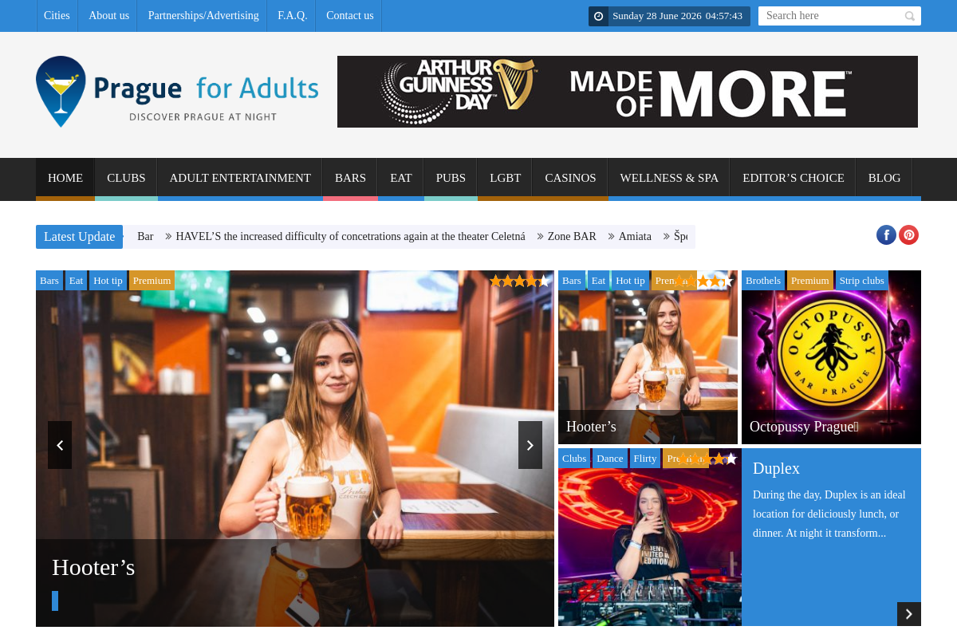Click Clubs tag on Duplex card
Screen dimensions: 957x638
coord(574,459)
